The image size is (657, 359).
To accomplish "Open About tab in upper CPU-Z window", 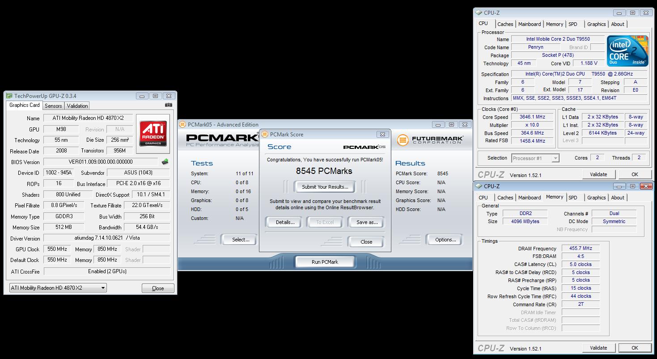I will [618, 24].
